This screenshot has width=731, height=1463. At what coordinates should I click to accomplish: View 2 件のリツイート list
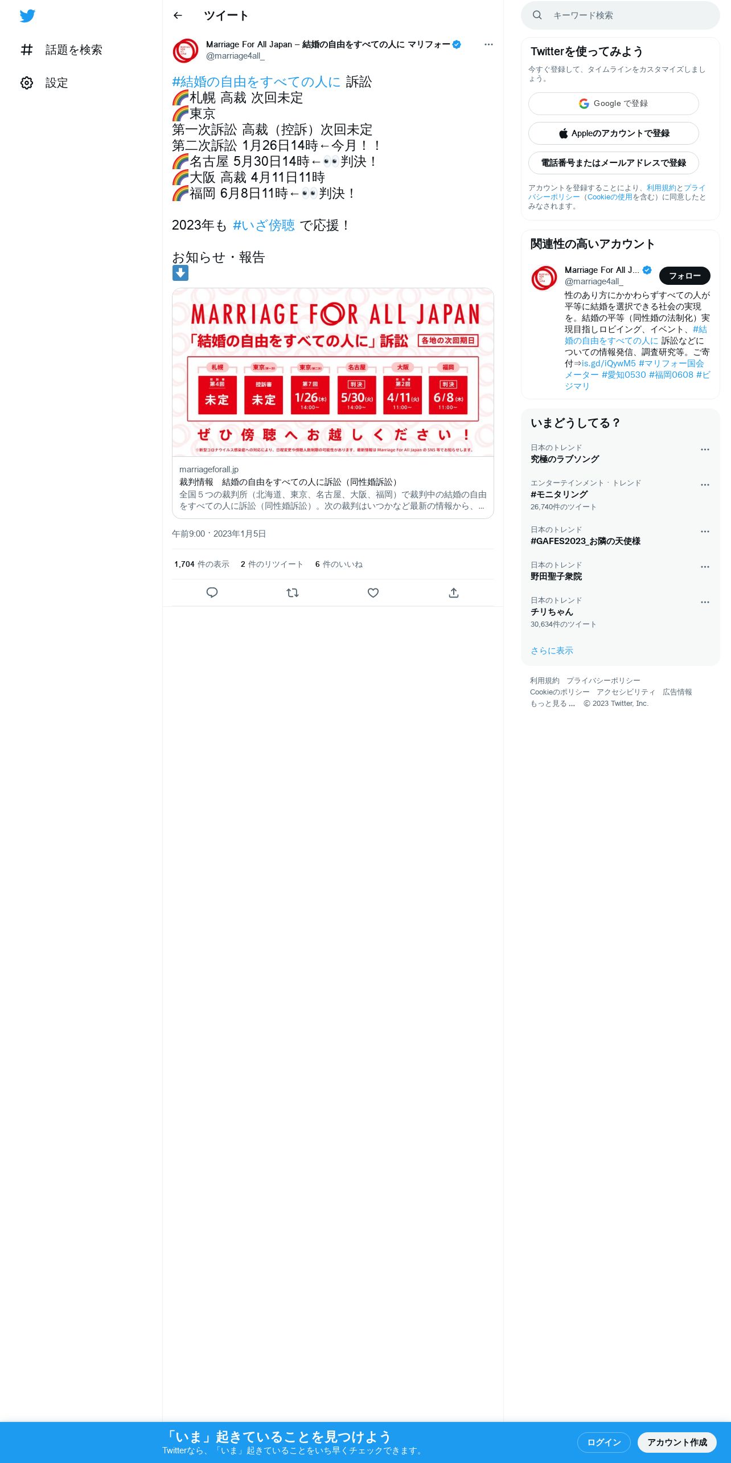tap(272, 565)
